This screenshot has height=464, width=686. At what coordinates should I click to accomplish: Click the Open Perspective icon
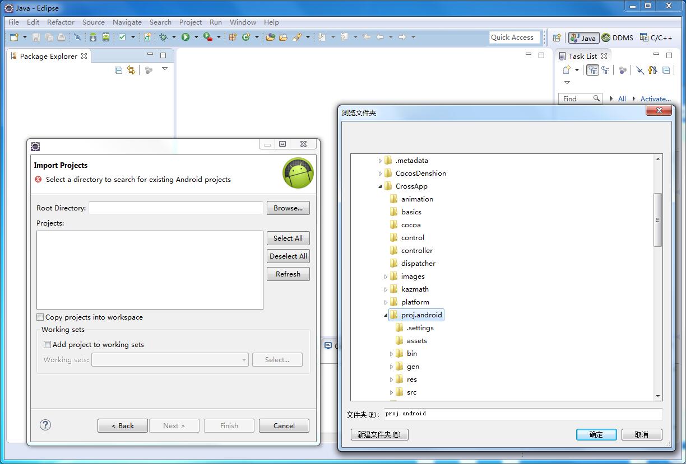557,38
